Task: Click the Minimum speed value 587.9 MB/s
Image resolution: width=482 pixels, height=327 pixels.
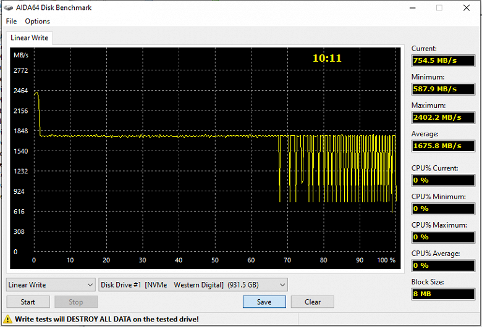Action: click(x=443, y=89)
